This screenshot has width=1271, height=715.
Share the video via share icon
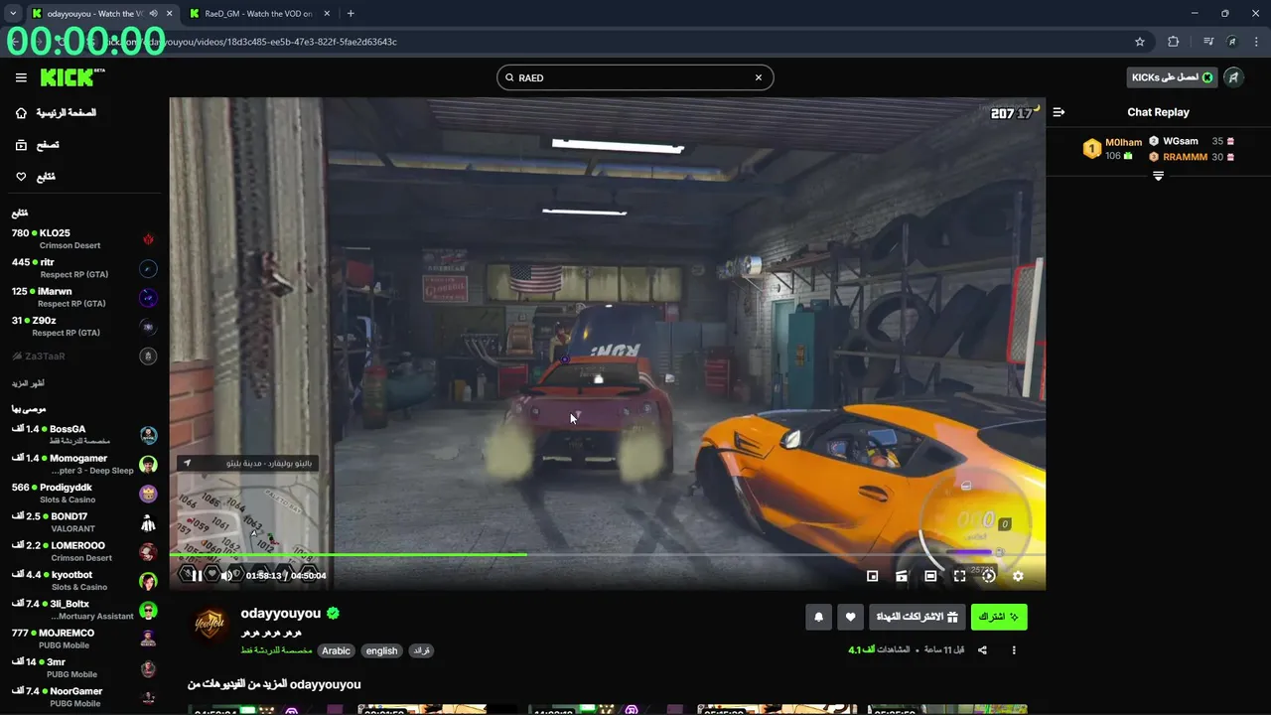[x=982, y=650]
